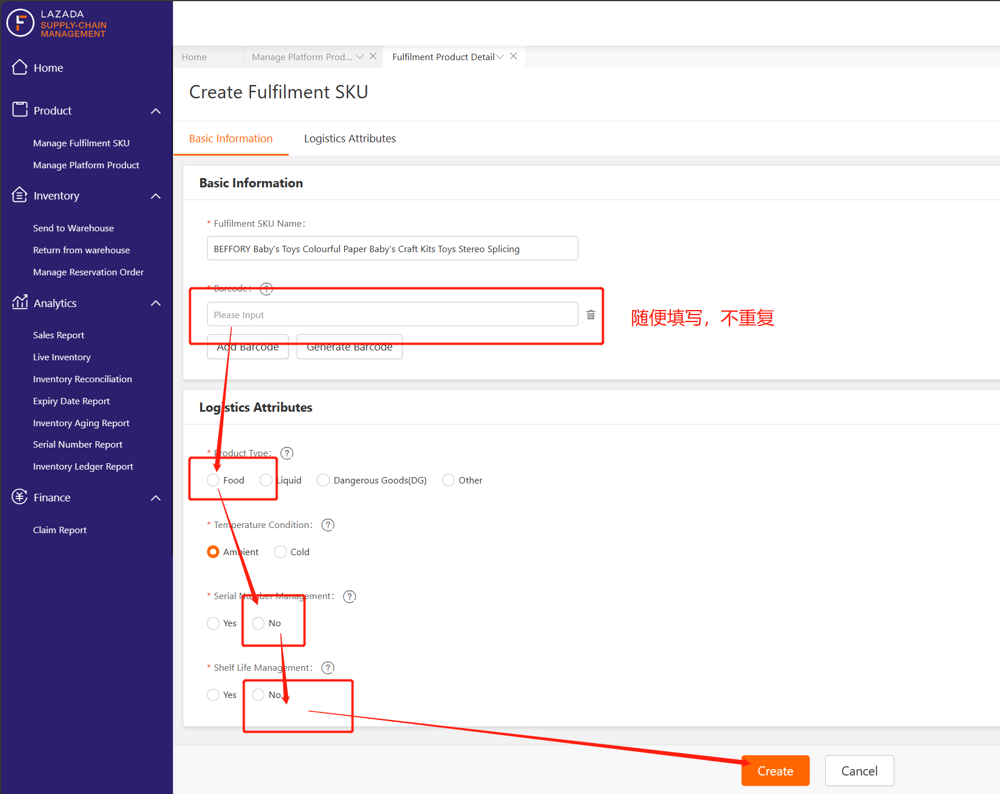Open the Inventory Aging Report
This screenshot has height=794, width=1000.
[x=81, y=423]
